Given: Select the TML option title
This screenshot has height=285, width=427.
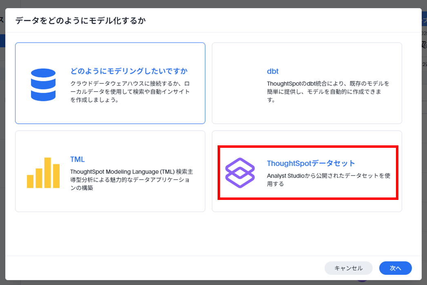Looking at the screenshot, I should [77, 159].
